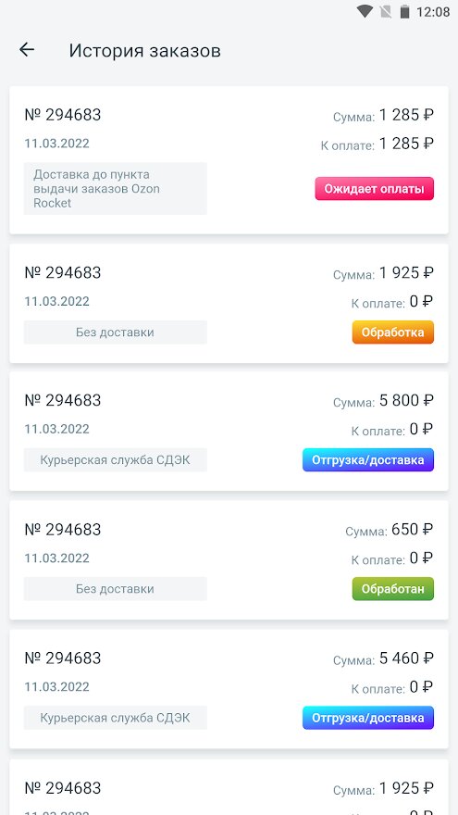Open the partially visible last order card
Image resolution: width=458 pixels, height=815 pixels.
[229, 787]
